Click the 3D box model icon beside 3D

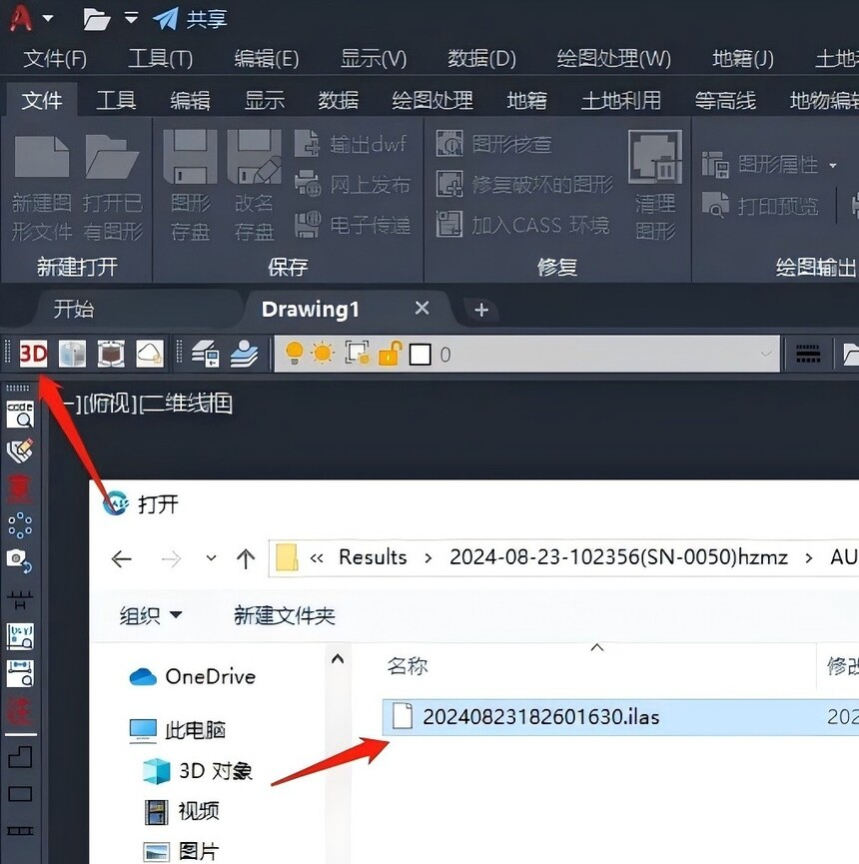(72, 354)
